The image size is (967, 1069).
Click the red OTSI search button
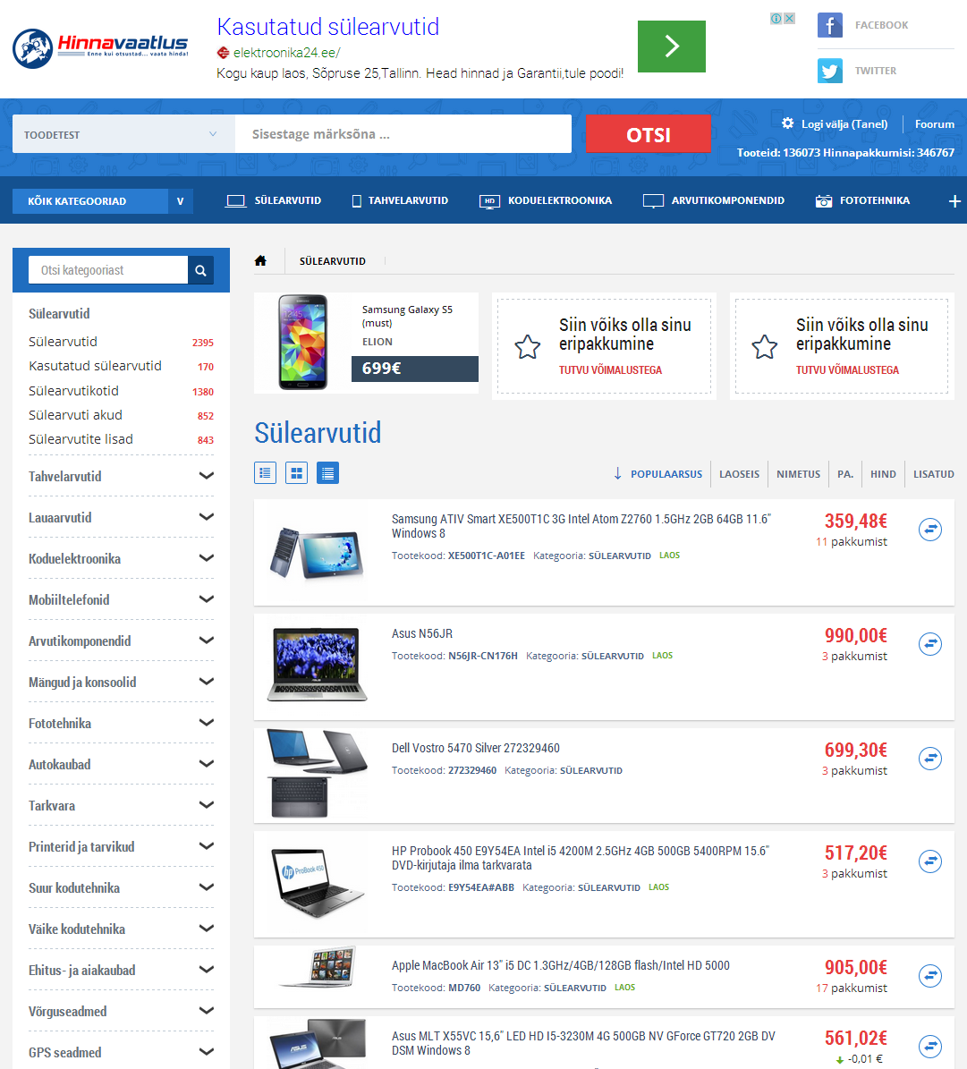pos(649,134)
